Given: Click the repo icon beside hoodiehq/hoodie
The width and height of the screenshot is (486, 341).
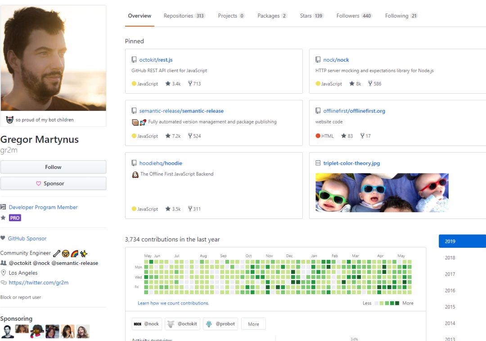Looking at the screenshot, I should click(x=134, y=163).
